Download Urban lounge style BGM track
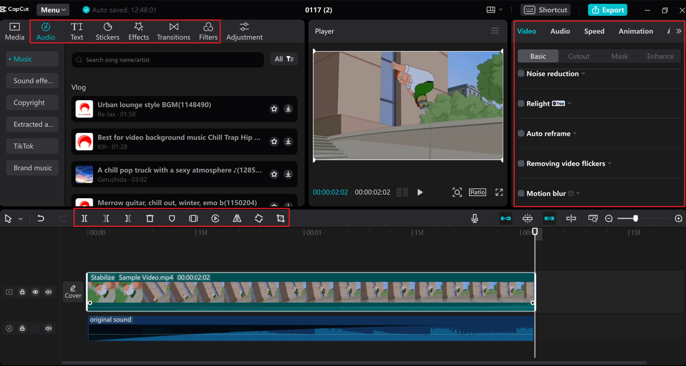Screen dimensions: 686x366 pyautogui.click(x=288, y=109)
